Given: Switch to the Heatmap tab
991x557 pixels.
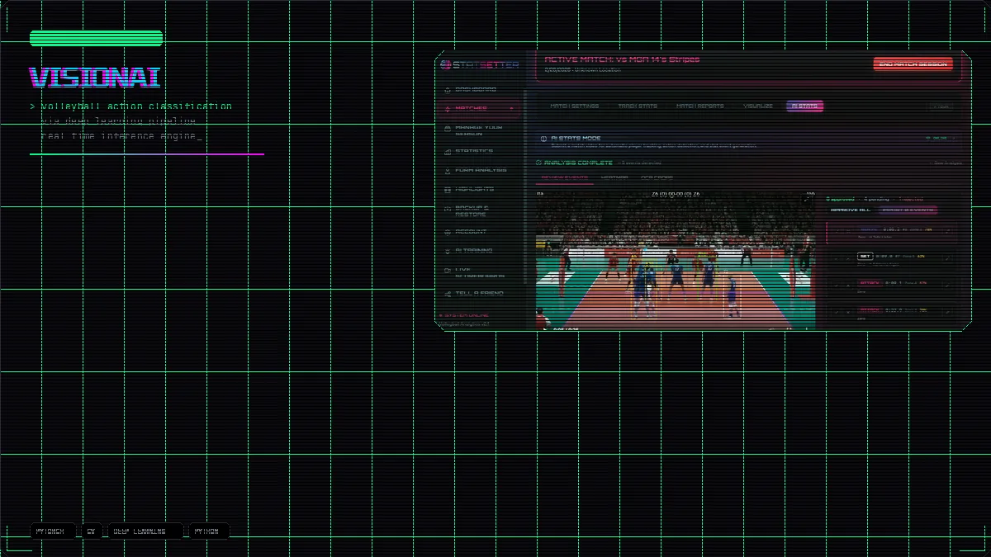Looking at the screenshot, I should point(614,177).
